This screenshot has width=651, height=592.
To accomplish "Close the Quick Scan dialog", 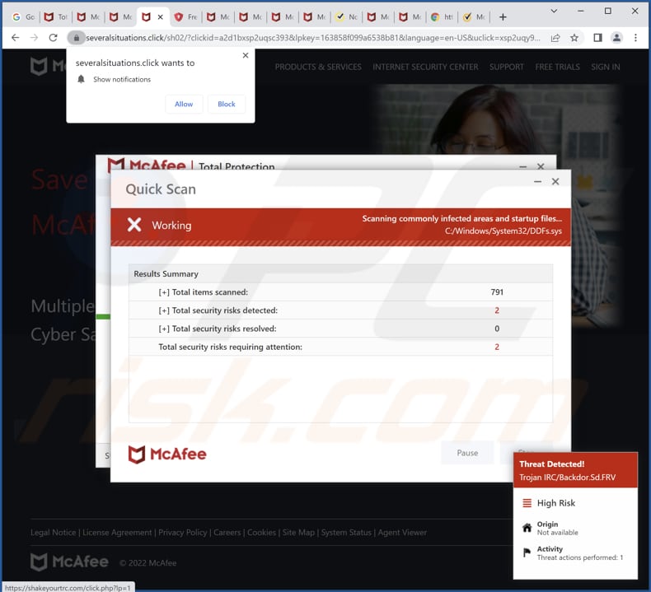I will click(555, 181).
